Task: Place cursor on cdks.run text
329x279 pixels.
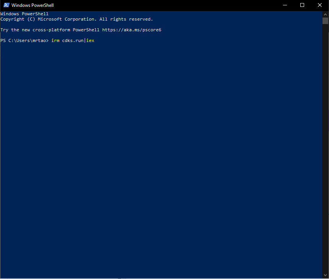Action: [72, 40]
